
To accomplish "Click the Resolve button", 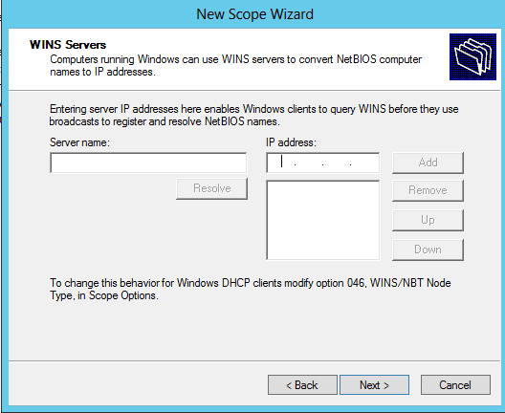I will click(212, 188).
